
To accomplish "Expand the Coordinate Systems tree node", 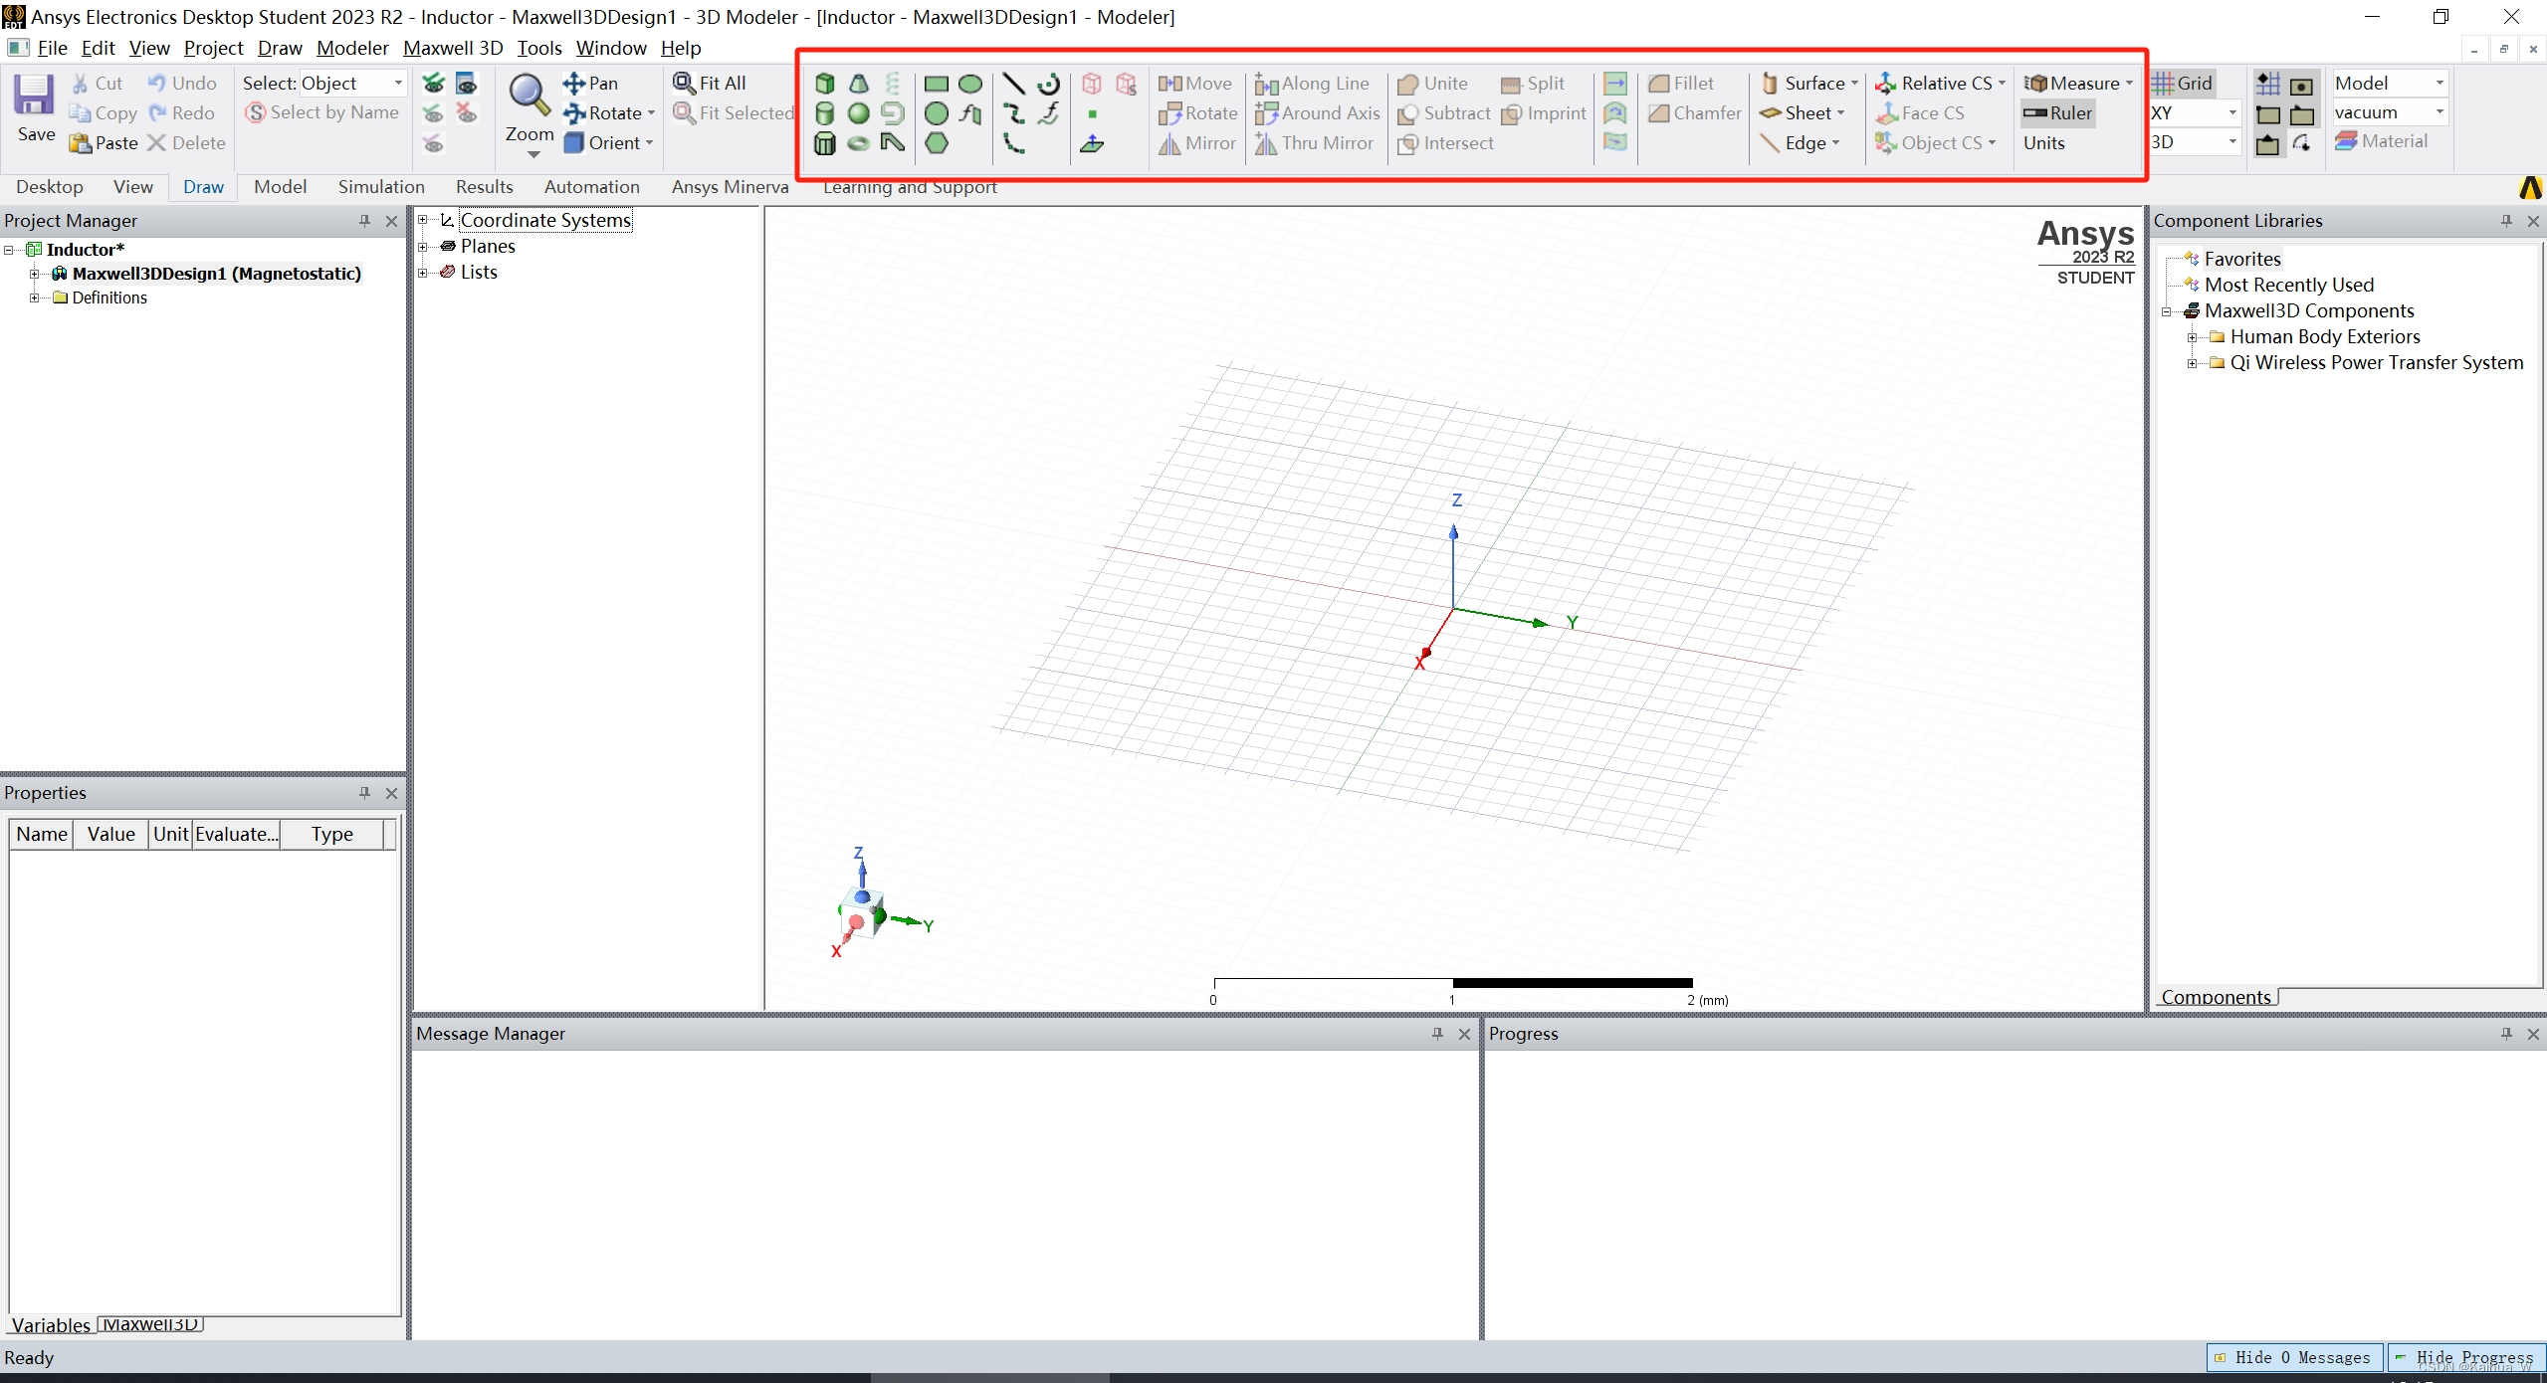I will pyautogui.click(x=423, y=220).
